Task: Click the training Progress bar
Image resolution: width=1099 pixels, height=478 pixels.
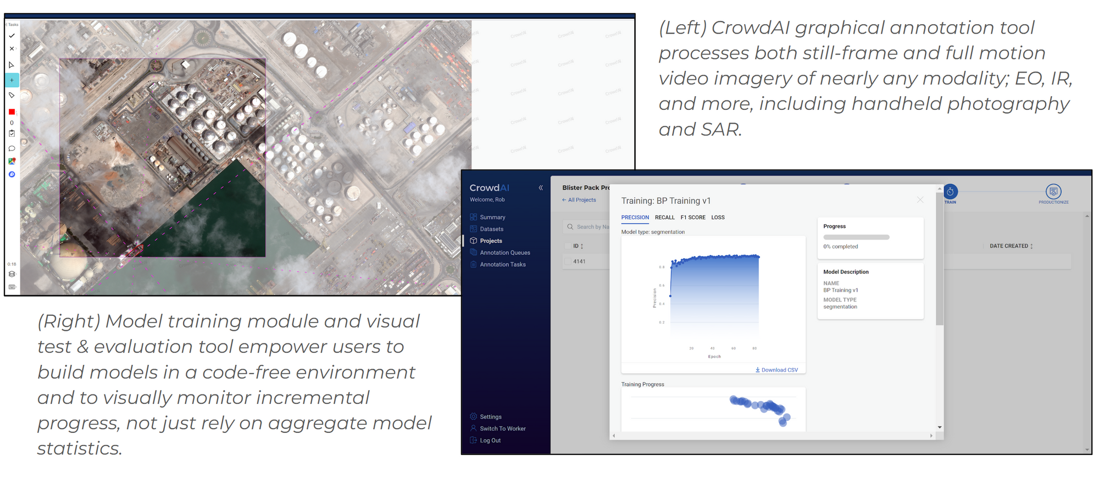Action: (x=856, y=237)
